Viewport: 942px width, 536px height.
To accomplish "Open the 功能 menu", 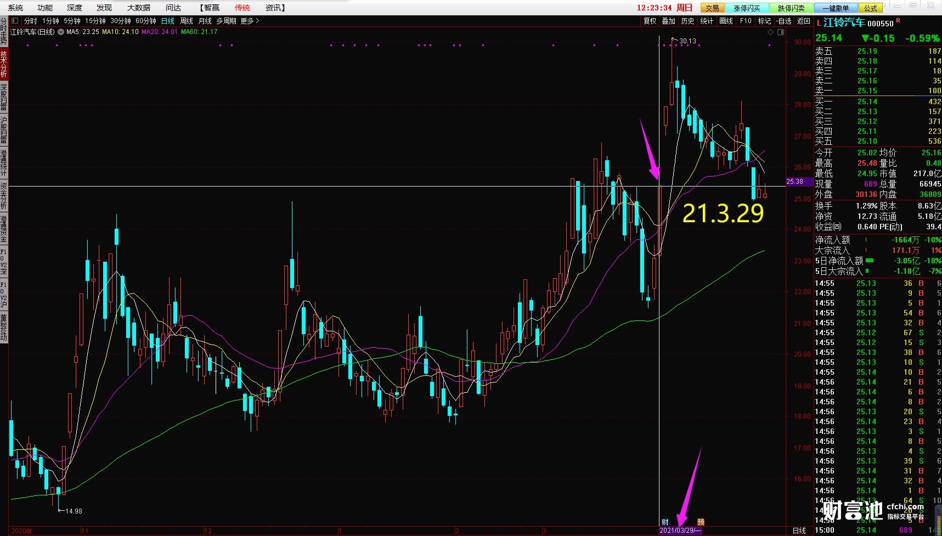I will click(45, 8).
